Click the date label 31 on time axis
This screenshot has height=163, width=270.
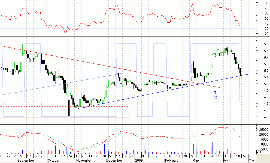click(x=77, y=156)
